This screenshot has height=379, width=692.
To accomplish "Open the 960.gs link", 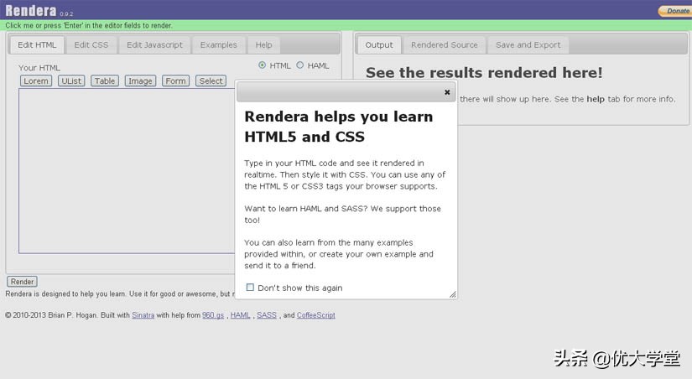I will (x=213, y=315).
